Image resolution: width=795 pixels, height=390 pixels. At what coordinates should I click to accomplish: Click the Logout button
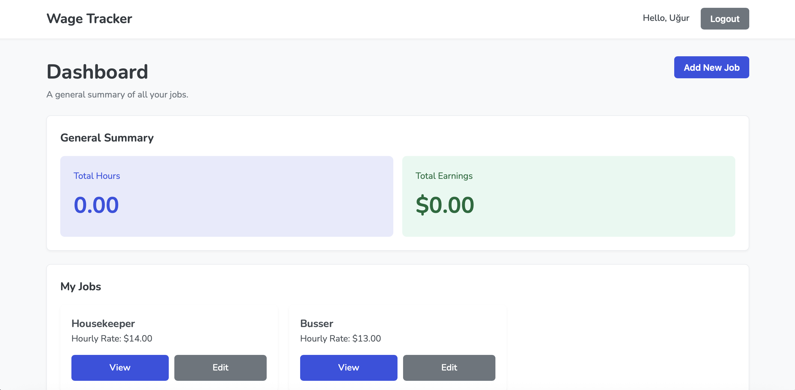coord(725,18)
